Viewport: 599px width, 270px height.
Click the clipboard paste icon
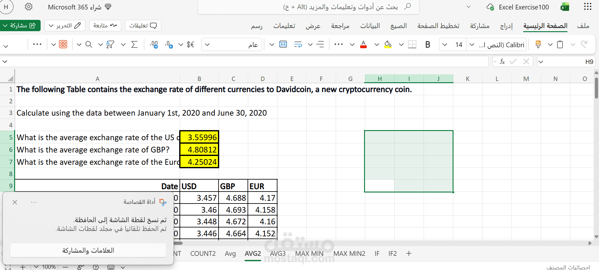coord(560,44)
